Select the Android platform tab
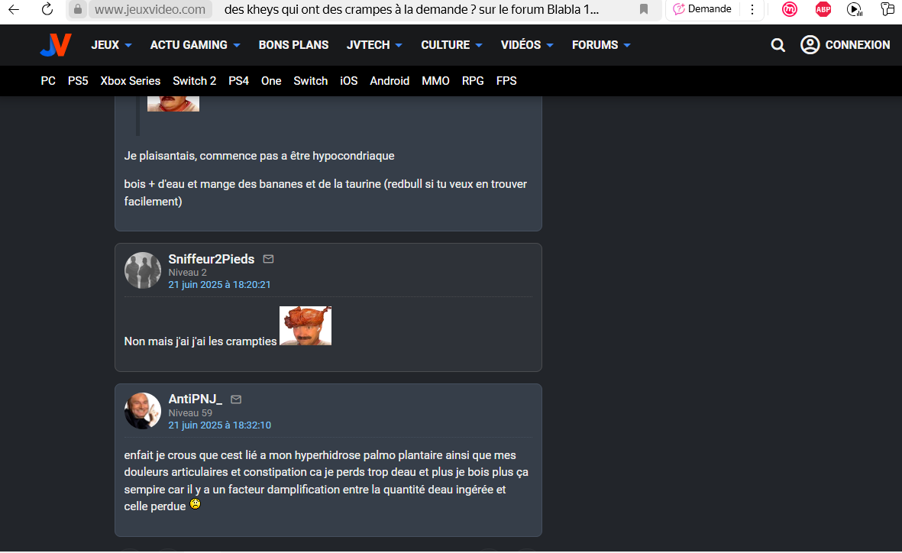The image size is (902, 553). 390,81
